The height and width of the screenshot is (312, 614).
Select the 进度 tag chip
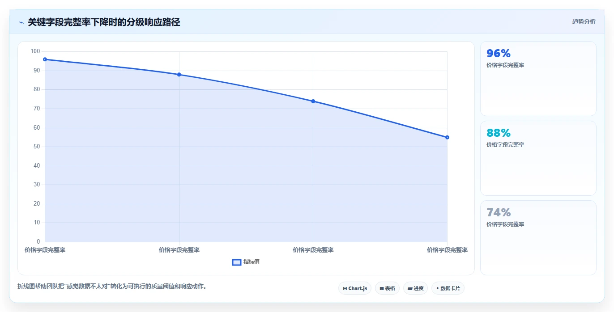(x=415, y=288)
